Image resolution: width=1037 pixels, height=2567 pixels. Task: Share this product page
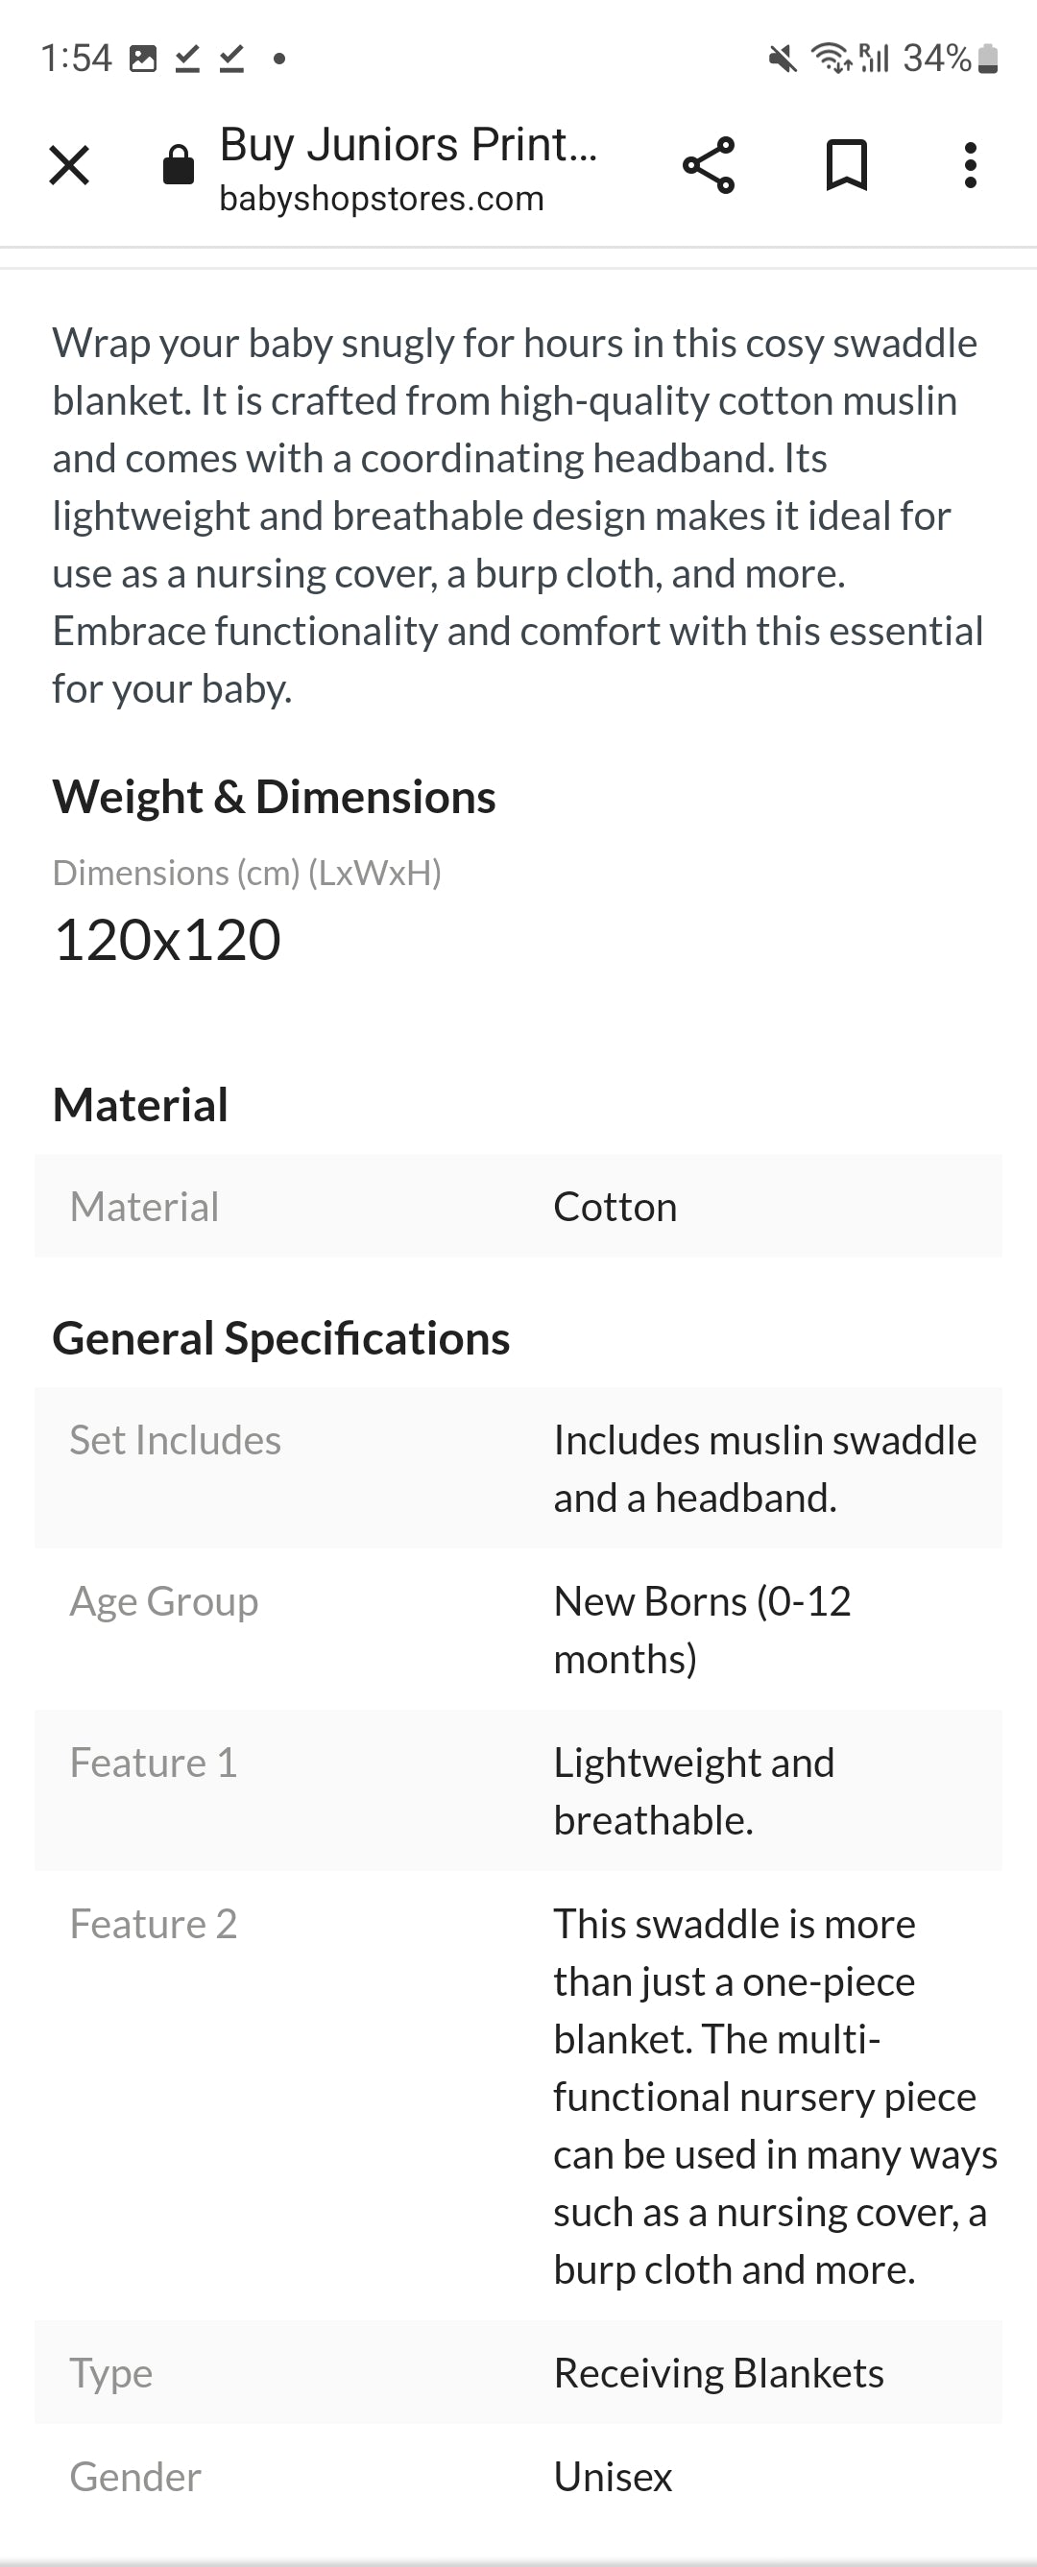click(708, 165)
